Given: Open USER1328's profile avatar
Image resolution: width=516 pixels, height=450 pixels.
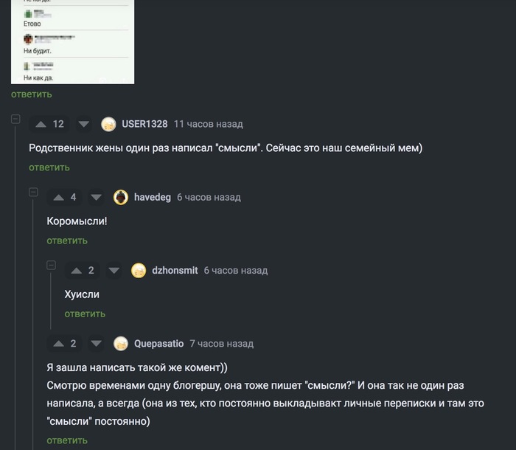Looking at the screenshot, I should (x=108, y=124).
